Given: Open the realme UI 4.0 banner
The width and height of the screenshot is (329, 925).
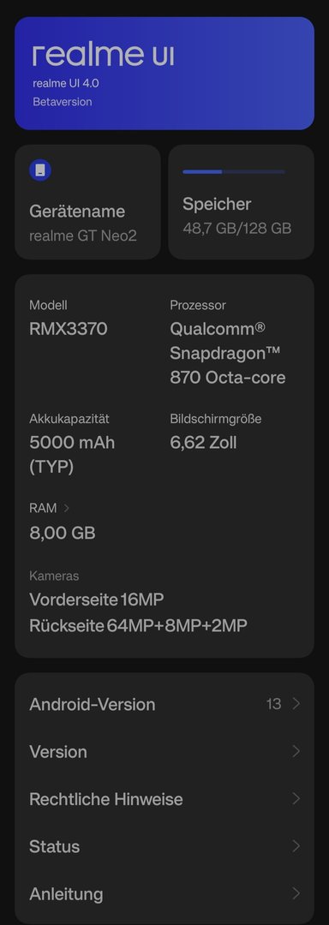Looking at the screenshot, I should coord(164,73).
